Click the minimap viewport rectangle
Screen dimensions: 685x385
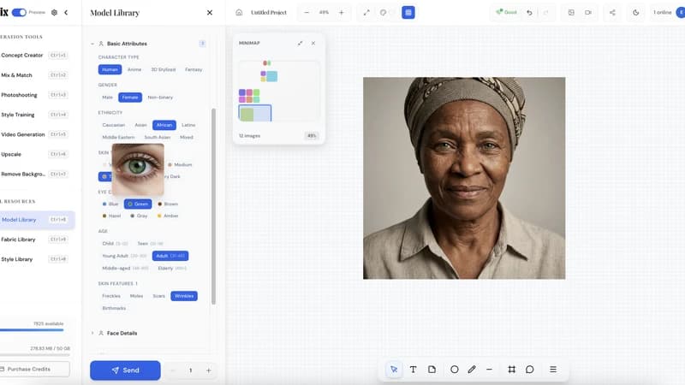point(254,113)
